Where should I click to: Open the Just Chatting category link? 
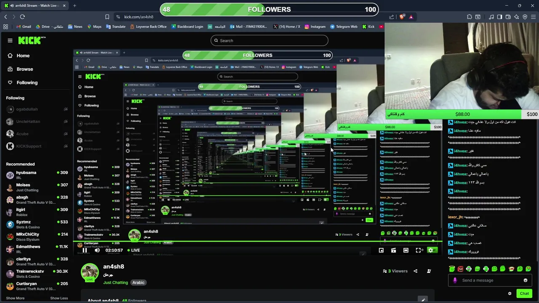[x=115, y=282]
